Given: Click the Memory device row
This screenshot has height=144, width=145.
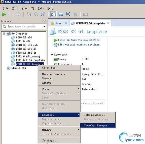Looking at the screenshot, I should pos(71,59).
